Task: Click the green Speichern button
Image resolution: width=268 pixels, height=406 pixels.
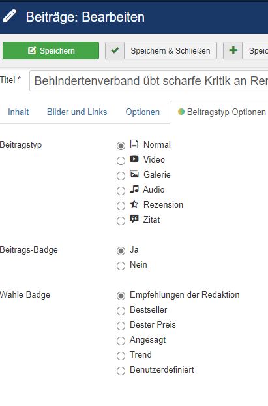Action: pos(51,50)
